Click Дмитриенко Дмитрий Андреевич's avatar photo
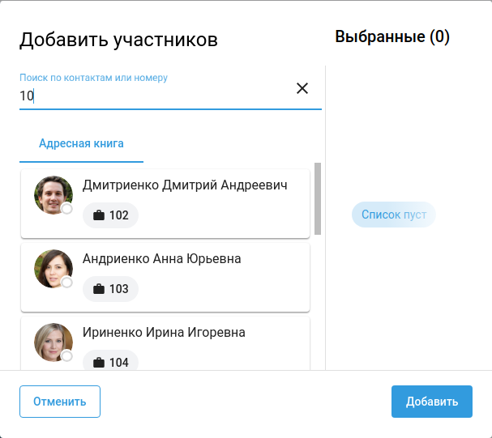This screenshot has width=492, height=438. coord(53,195)
